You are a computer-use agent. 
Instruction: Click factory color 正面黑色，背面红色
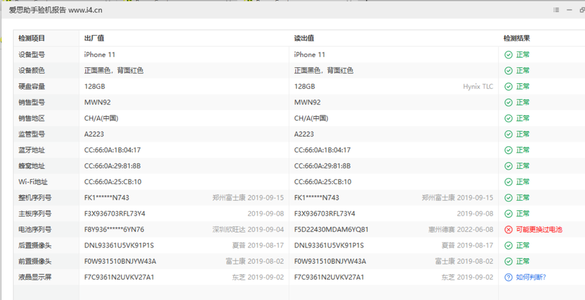coord(114,70)
